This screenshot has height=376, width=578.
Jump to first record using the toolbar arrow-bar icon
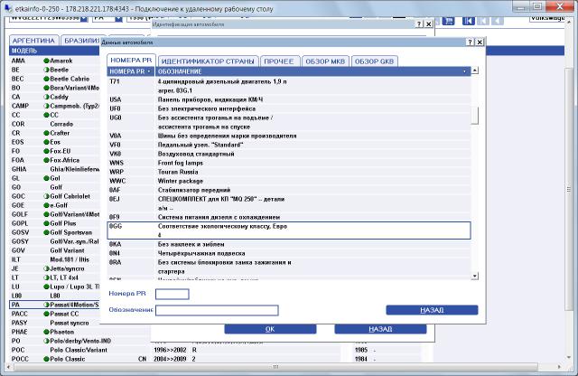click(468, 21)
